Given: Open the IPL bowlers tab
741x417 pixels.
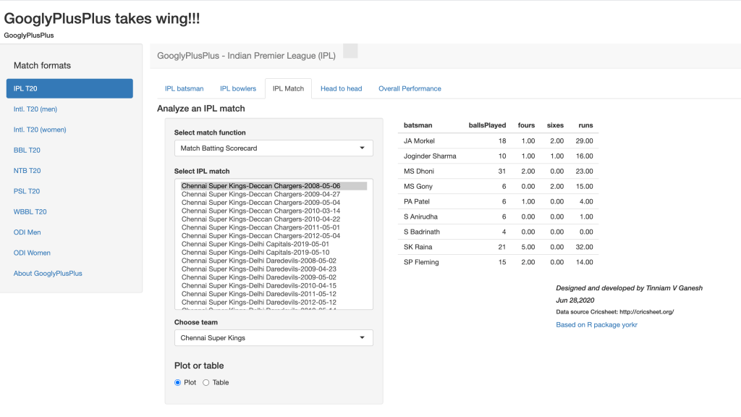Looking at the screenshot, I should coord(238,89).
